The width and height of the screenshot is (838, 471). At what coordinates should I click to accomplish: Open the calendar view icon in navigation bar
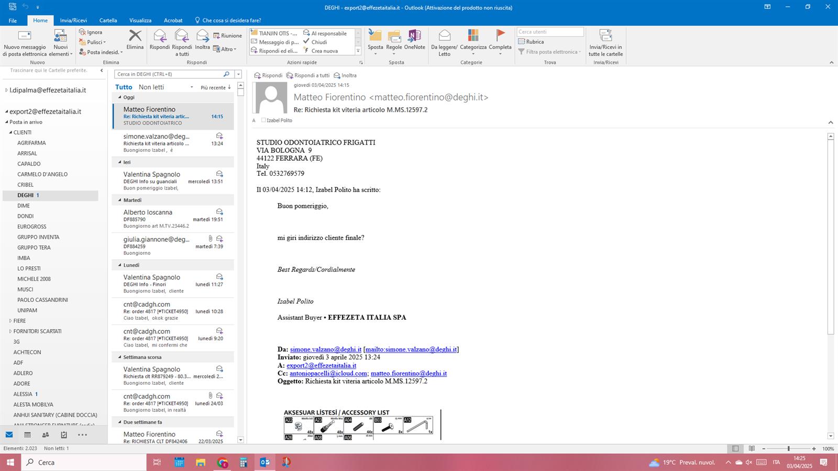(x=27, y=435)
